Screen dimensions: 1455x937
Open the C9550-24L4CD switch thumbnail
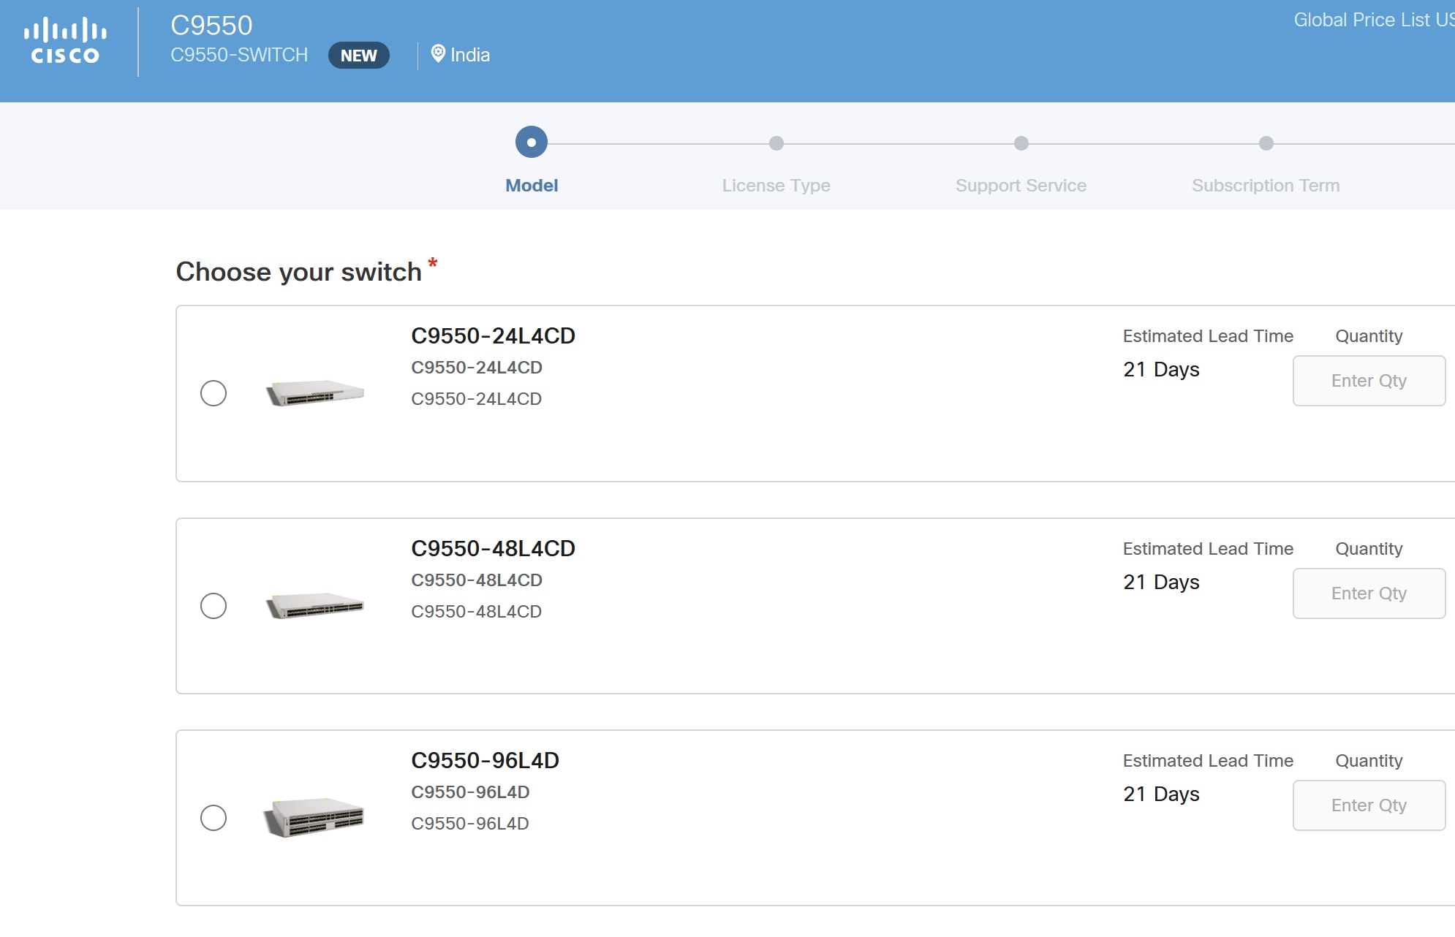(315, 393)
